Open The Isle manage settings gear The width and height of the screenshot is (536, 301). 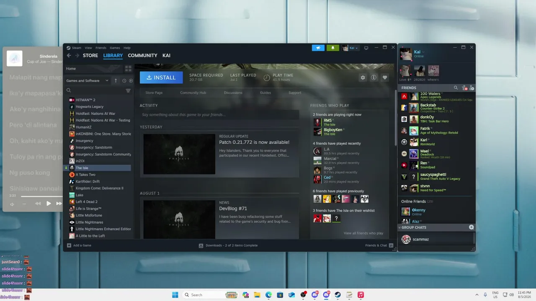[363, 77]
